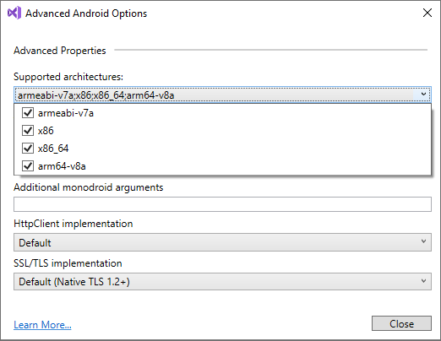
Task: Uncheck the armeabi-v7a checkbox
Action: tap(28, 113)
